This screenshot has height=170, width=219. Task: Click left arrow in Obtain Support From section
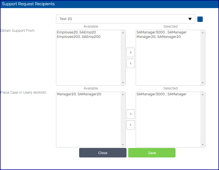pos(130,63)
